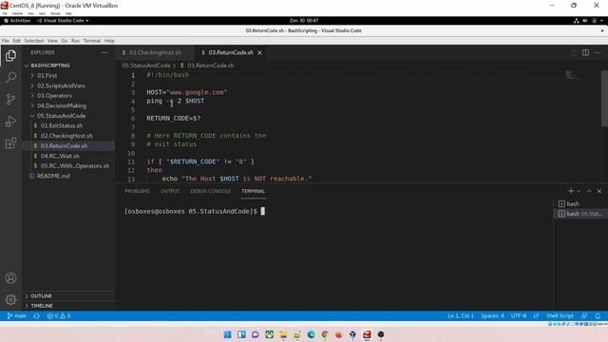
Task: Change language mode Shell Script
Action: (x=560, y=315)
